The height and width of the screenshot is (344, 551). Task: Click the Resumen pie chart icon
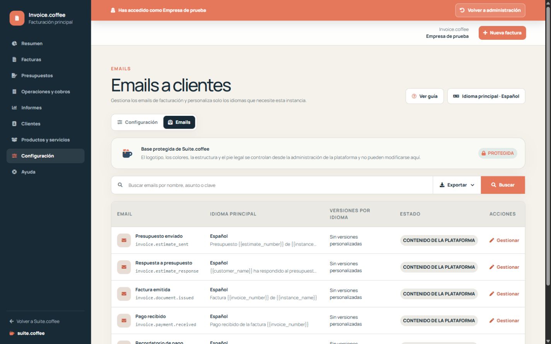14,43
